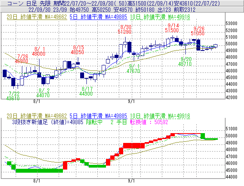The width and height of the screenshot is (244, 186).
Task: Select the 8/ 1 48000 high label
Action: pyautogui.click(x=39, y=51)
